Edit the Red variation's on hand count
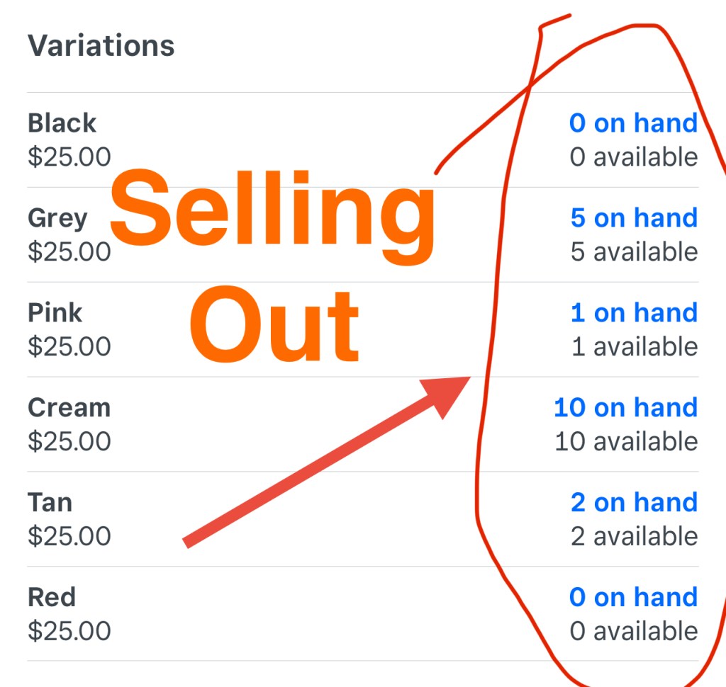This screenshot has height=687, width=726. point(633,598)
